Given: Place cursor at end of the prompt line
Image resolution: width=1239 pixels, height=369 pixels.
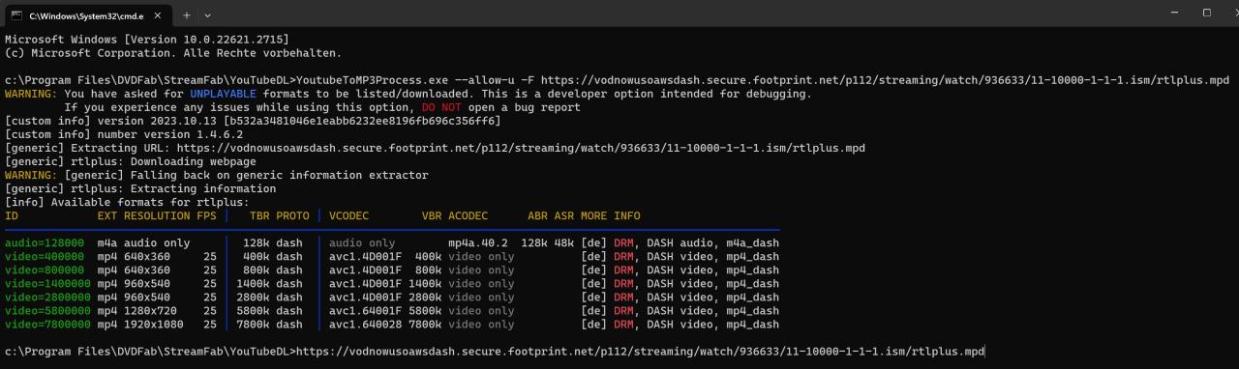Looking at the screenshot, I should pyautogui.click(x=984, y=351).
